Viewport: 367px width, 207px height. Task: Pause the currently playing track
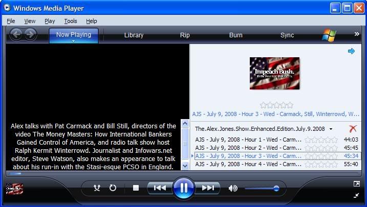pyautogui.click(x=184, y=188)
